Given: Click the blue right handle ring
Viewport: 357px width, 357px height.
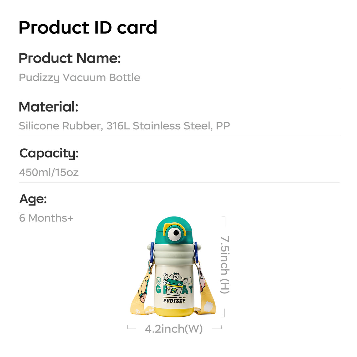Looking at the screenshot, I should point(196,253).
